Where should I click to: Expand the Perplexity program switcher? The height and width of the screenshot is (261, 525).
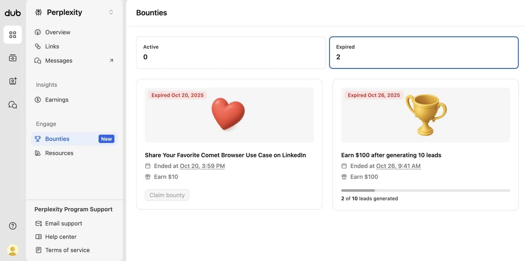click(x=111, y=12)
